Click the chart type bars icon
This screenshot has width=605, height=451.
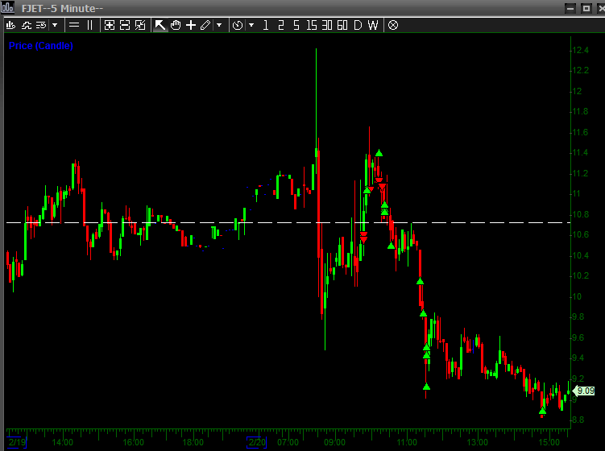point(10,26)
